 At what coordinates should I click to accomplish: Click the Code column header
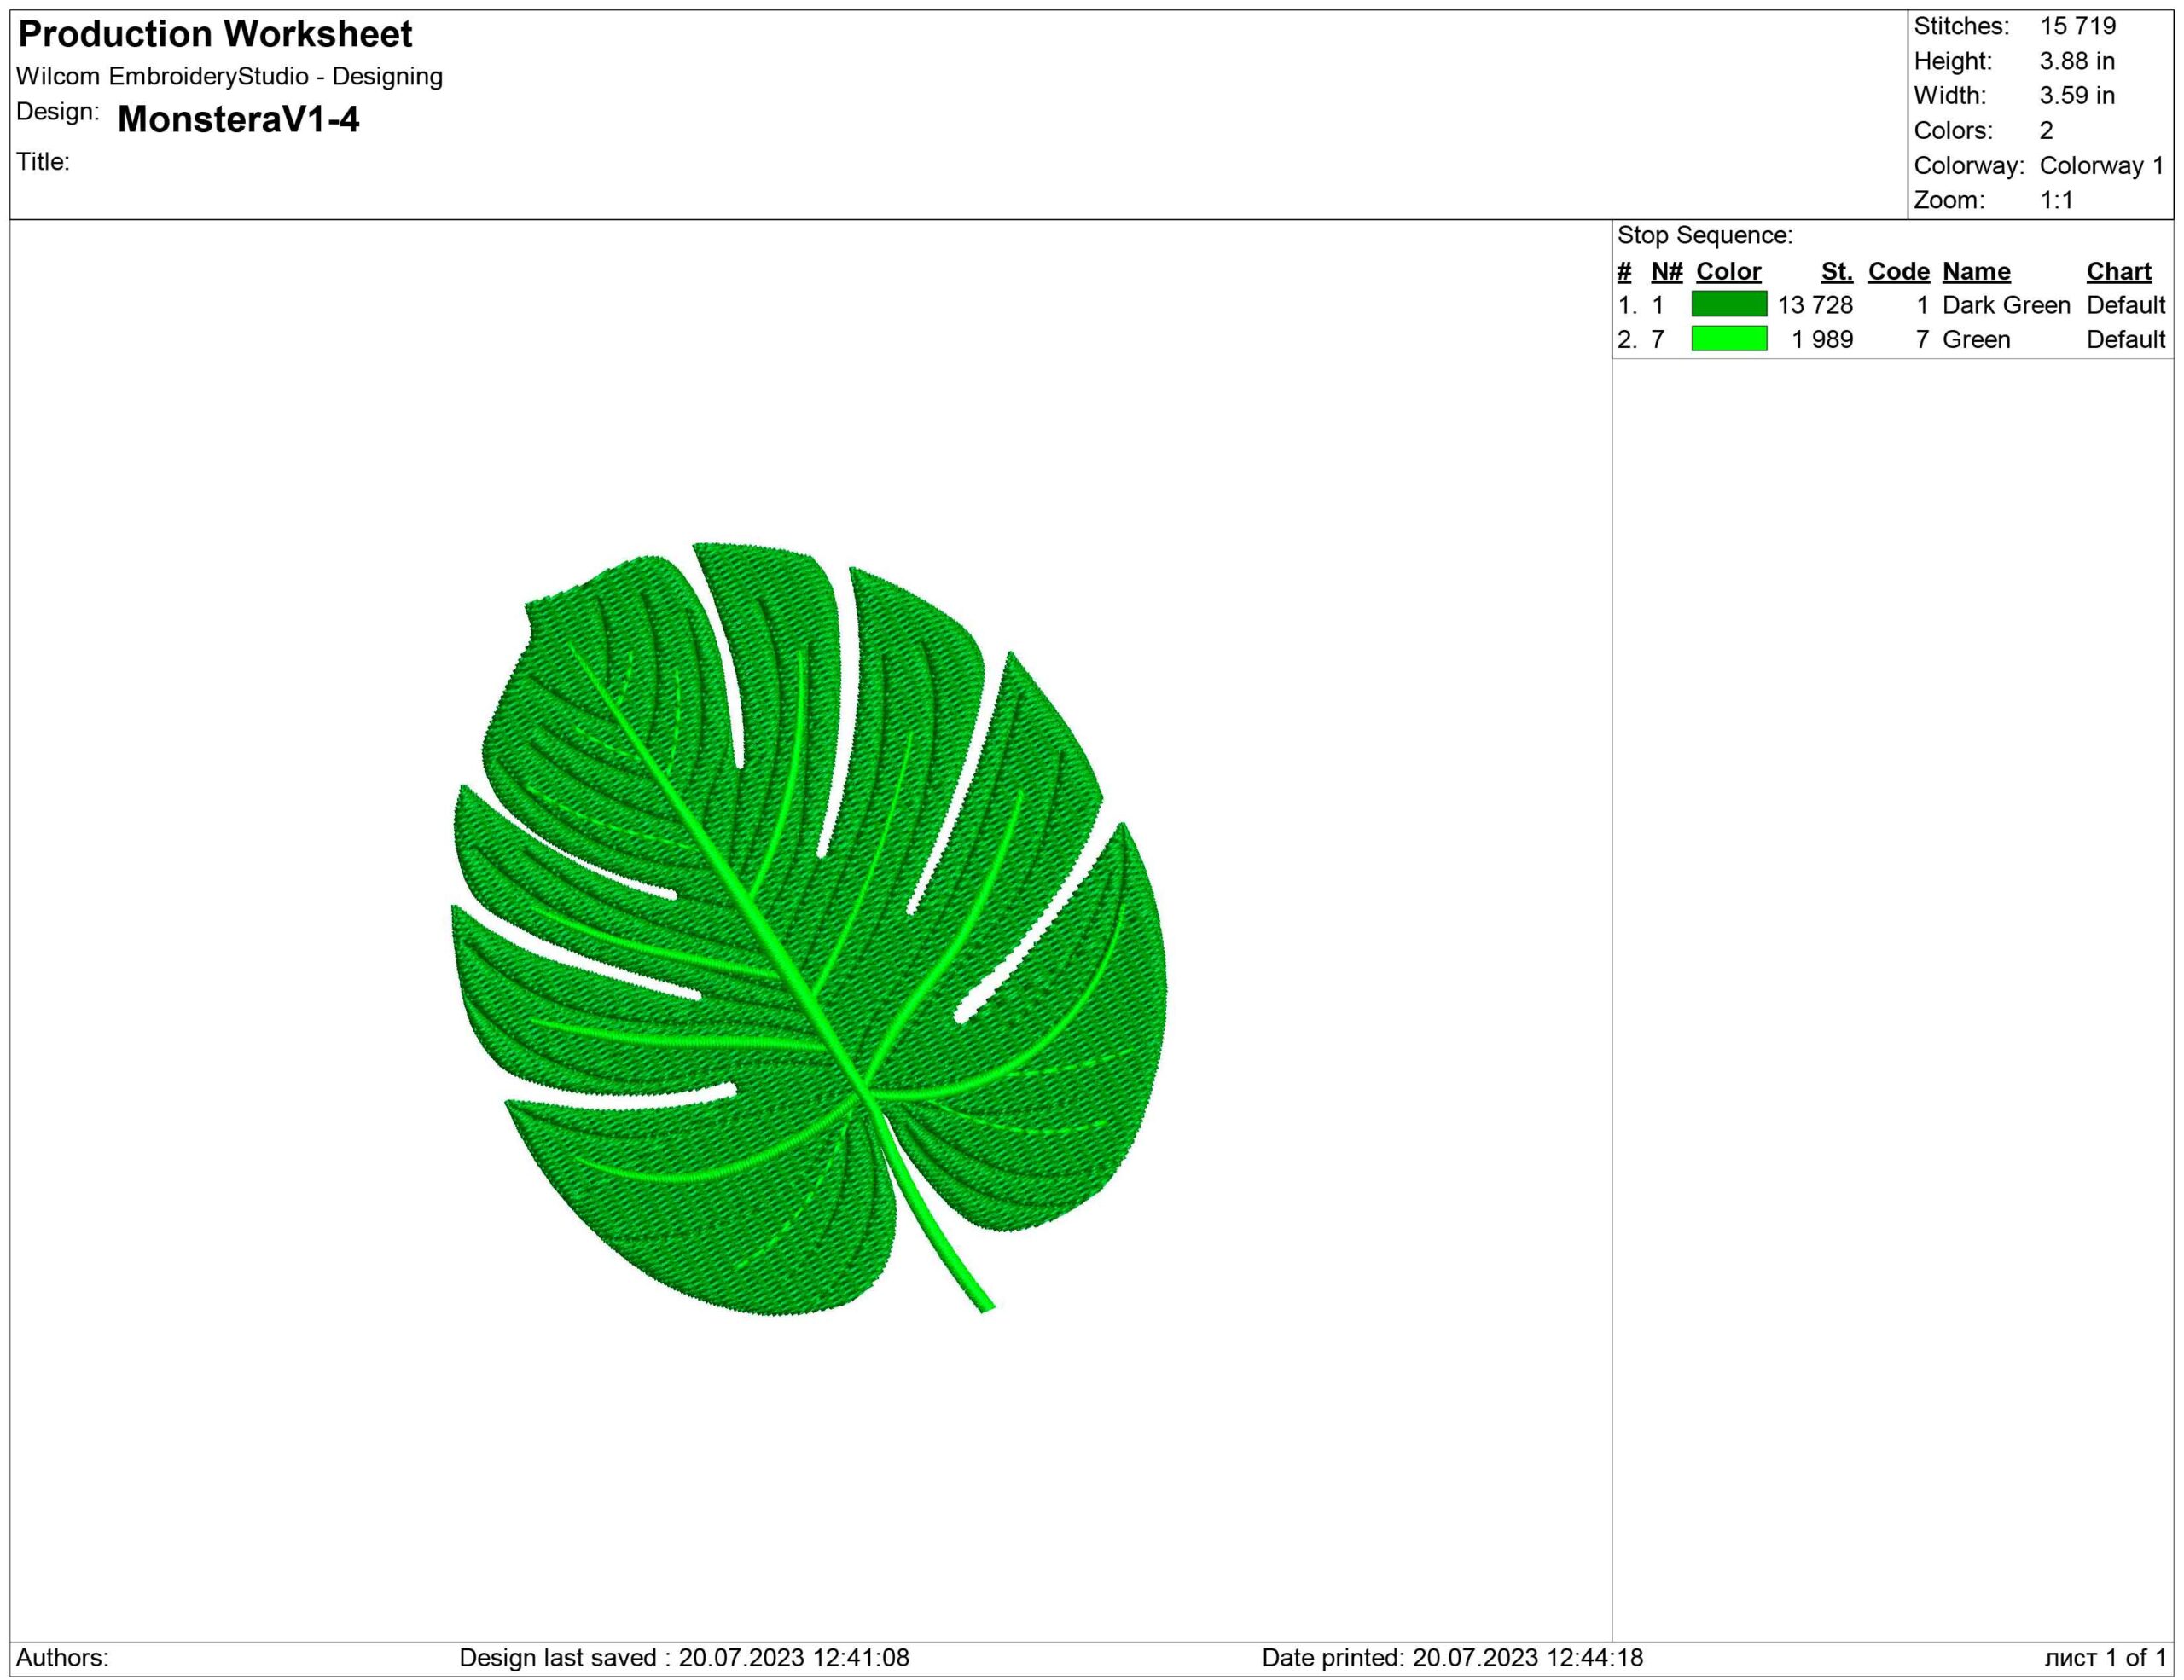coord(1899,271)
